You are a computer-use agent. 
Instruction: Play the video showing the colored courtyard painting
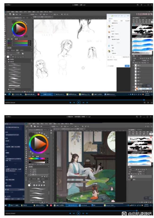tap(78, 213)
